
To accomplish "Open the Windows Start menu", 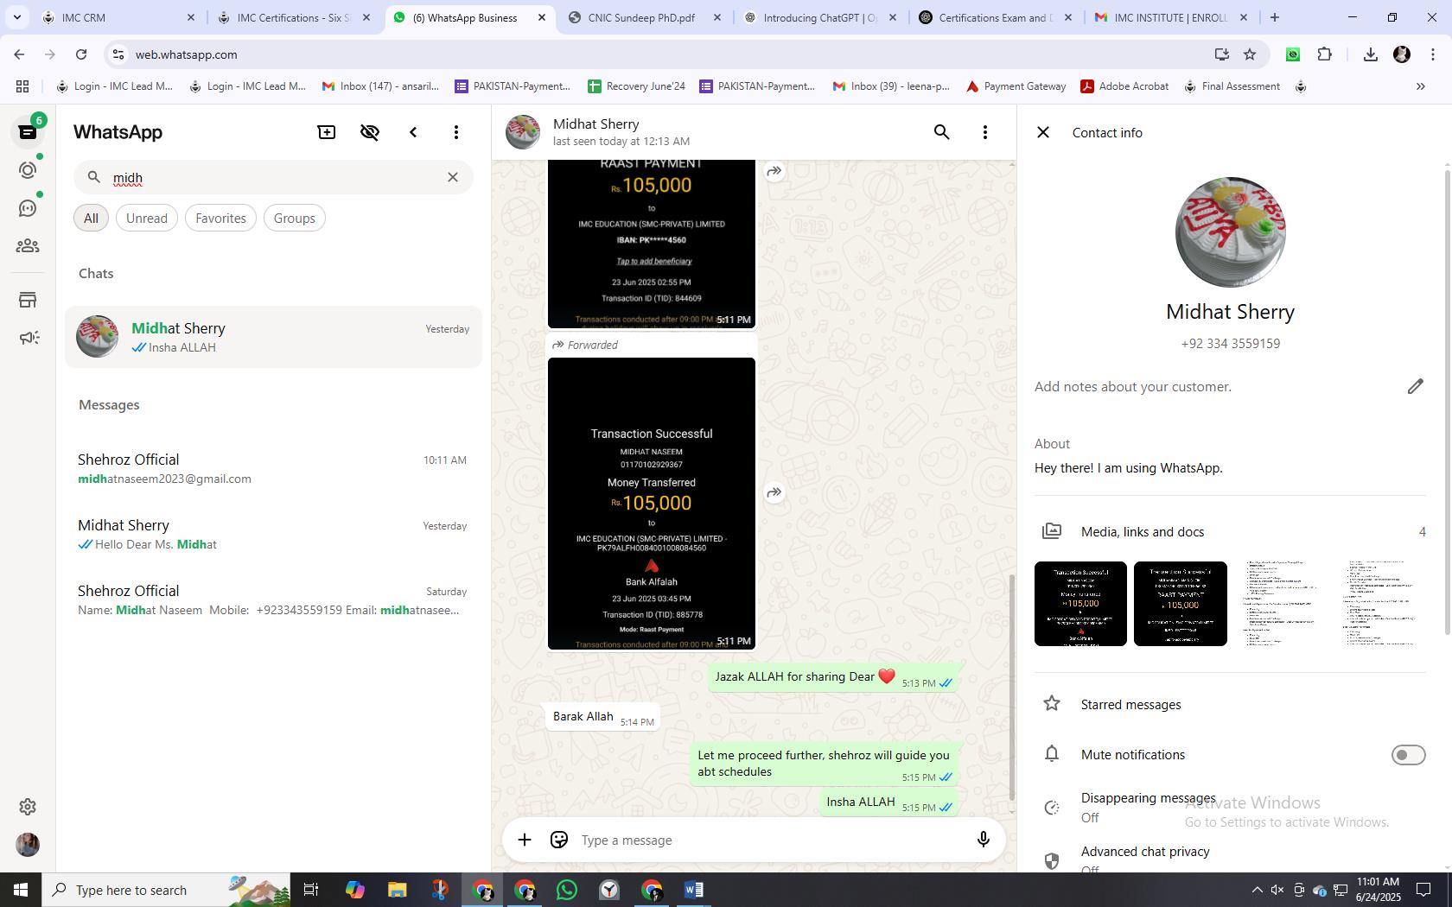I will tap(21, 890).
